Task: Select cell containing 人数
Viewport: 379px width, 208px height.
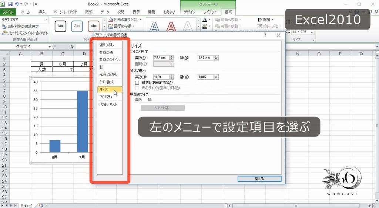Action: point(41,70)
